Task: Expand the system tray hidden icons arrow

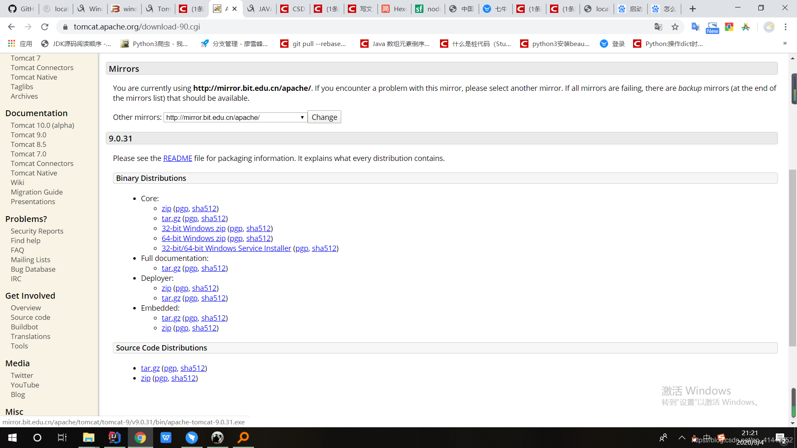Action: point(682,438)
